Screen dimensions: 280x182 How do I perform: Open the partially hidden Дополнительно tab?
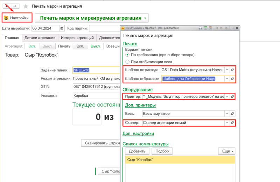108,38
